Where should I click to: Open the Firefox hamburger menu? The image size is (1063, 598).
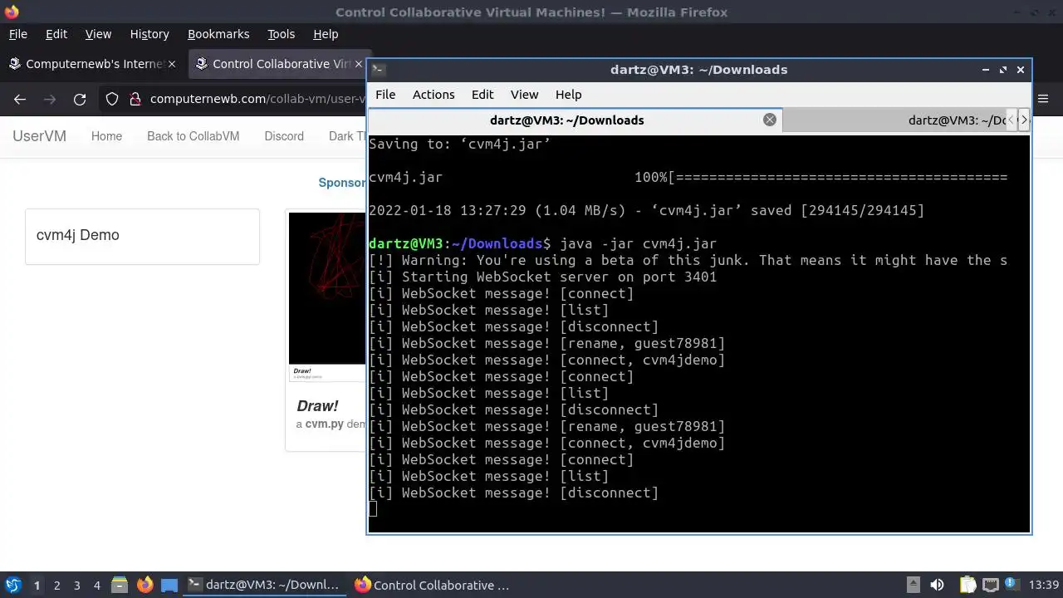(x=1043, y=99)
